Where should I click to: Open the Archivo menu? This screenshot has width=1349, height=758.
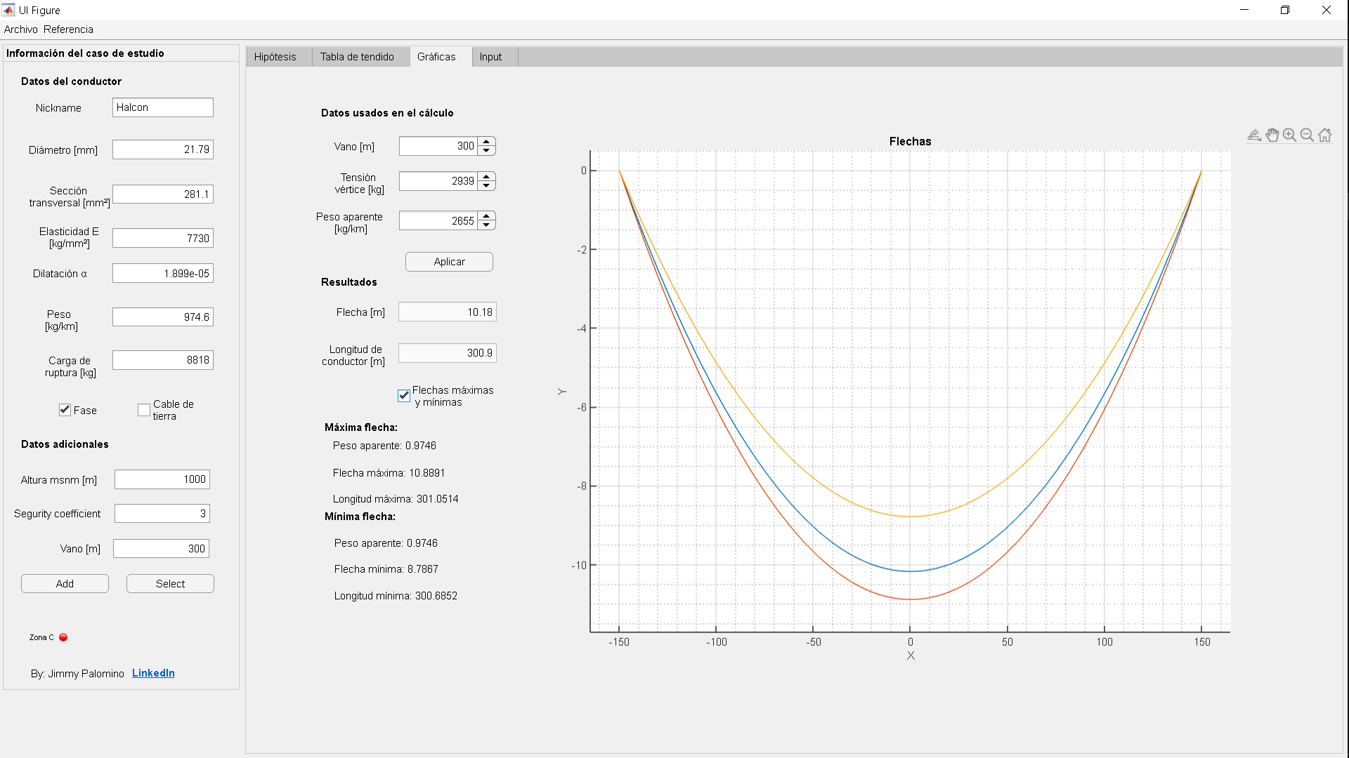[20, 29]
